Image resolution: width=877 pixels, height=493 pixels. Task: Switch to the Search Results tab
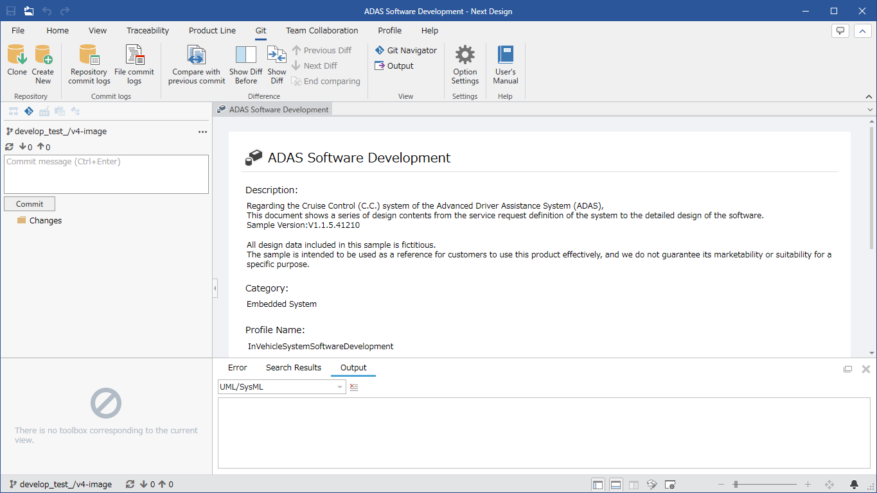pos(294,367)
